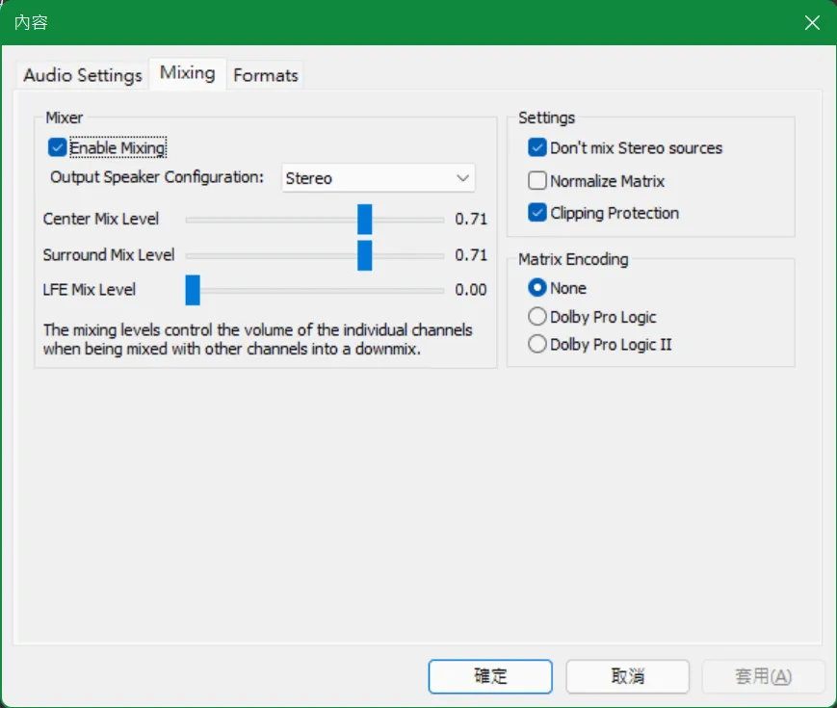
Task: Open Output Speaker Configuration dropdown
Action: pos(378,178)
